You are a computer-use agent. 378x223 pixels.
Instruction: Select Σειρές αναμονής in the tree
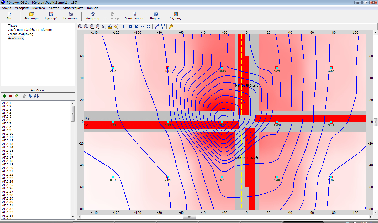coord(20,34)
